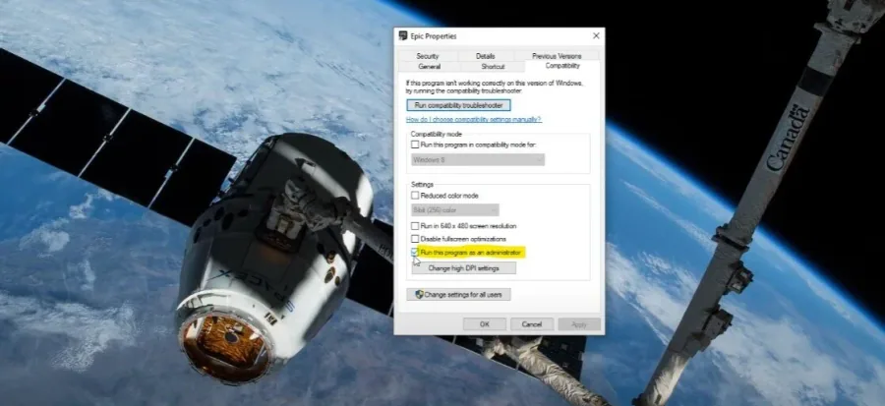Switch to the Security tab
Screen dimensions: 885x406
pyautogui.click(x=428, y=56)
